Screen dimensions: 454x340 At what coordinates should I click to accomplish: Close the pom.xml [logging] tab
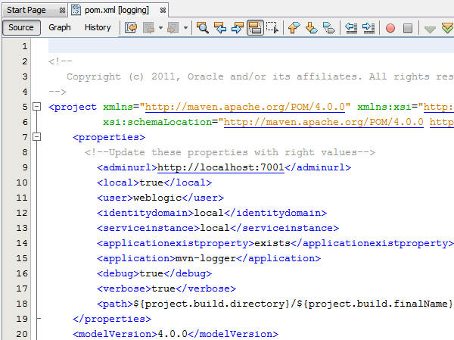tap(163, 11)
